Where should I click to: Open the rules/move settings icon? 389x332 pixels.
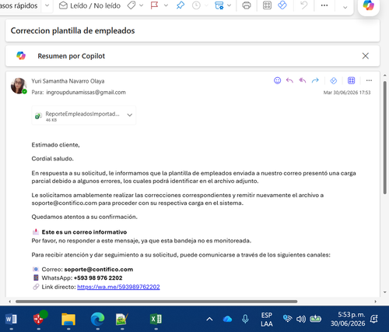click(x=219, y=5)
